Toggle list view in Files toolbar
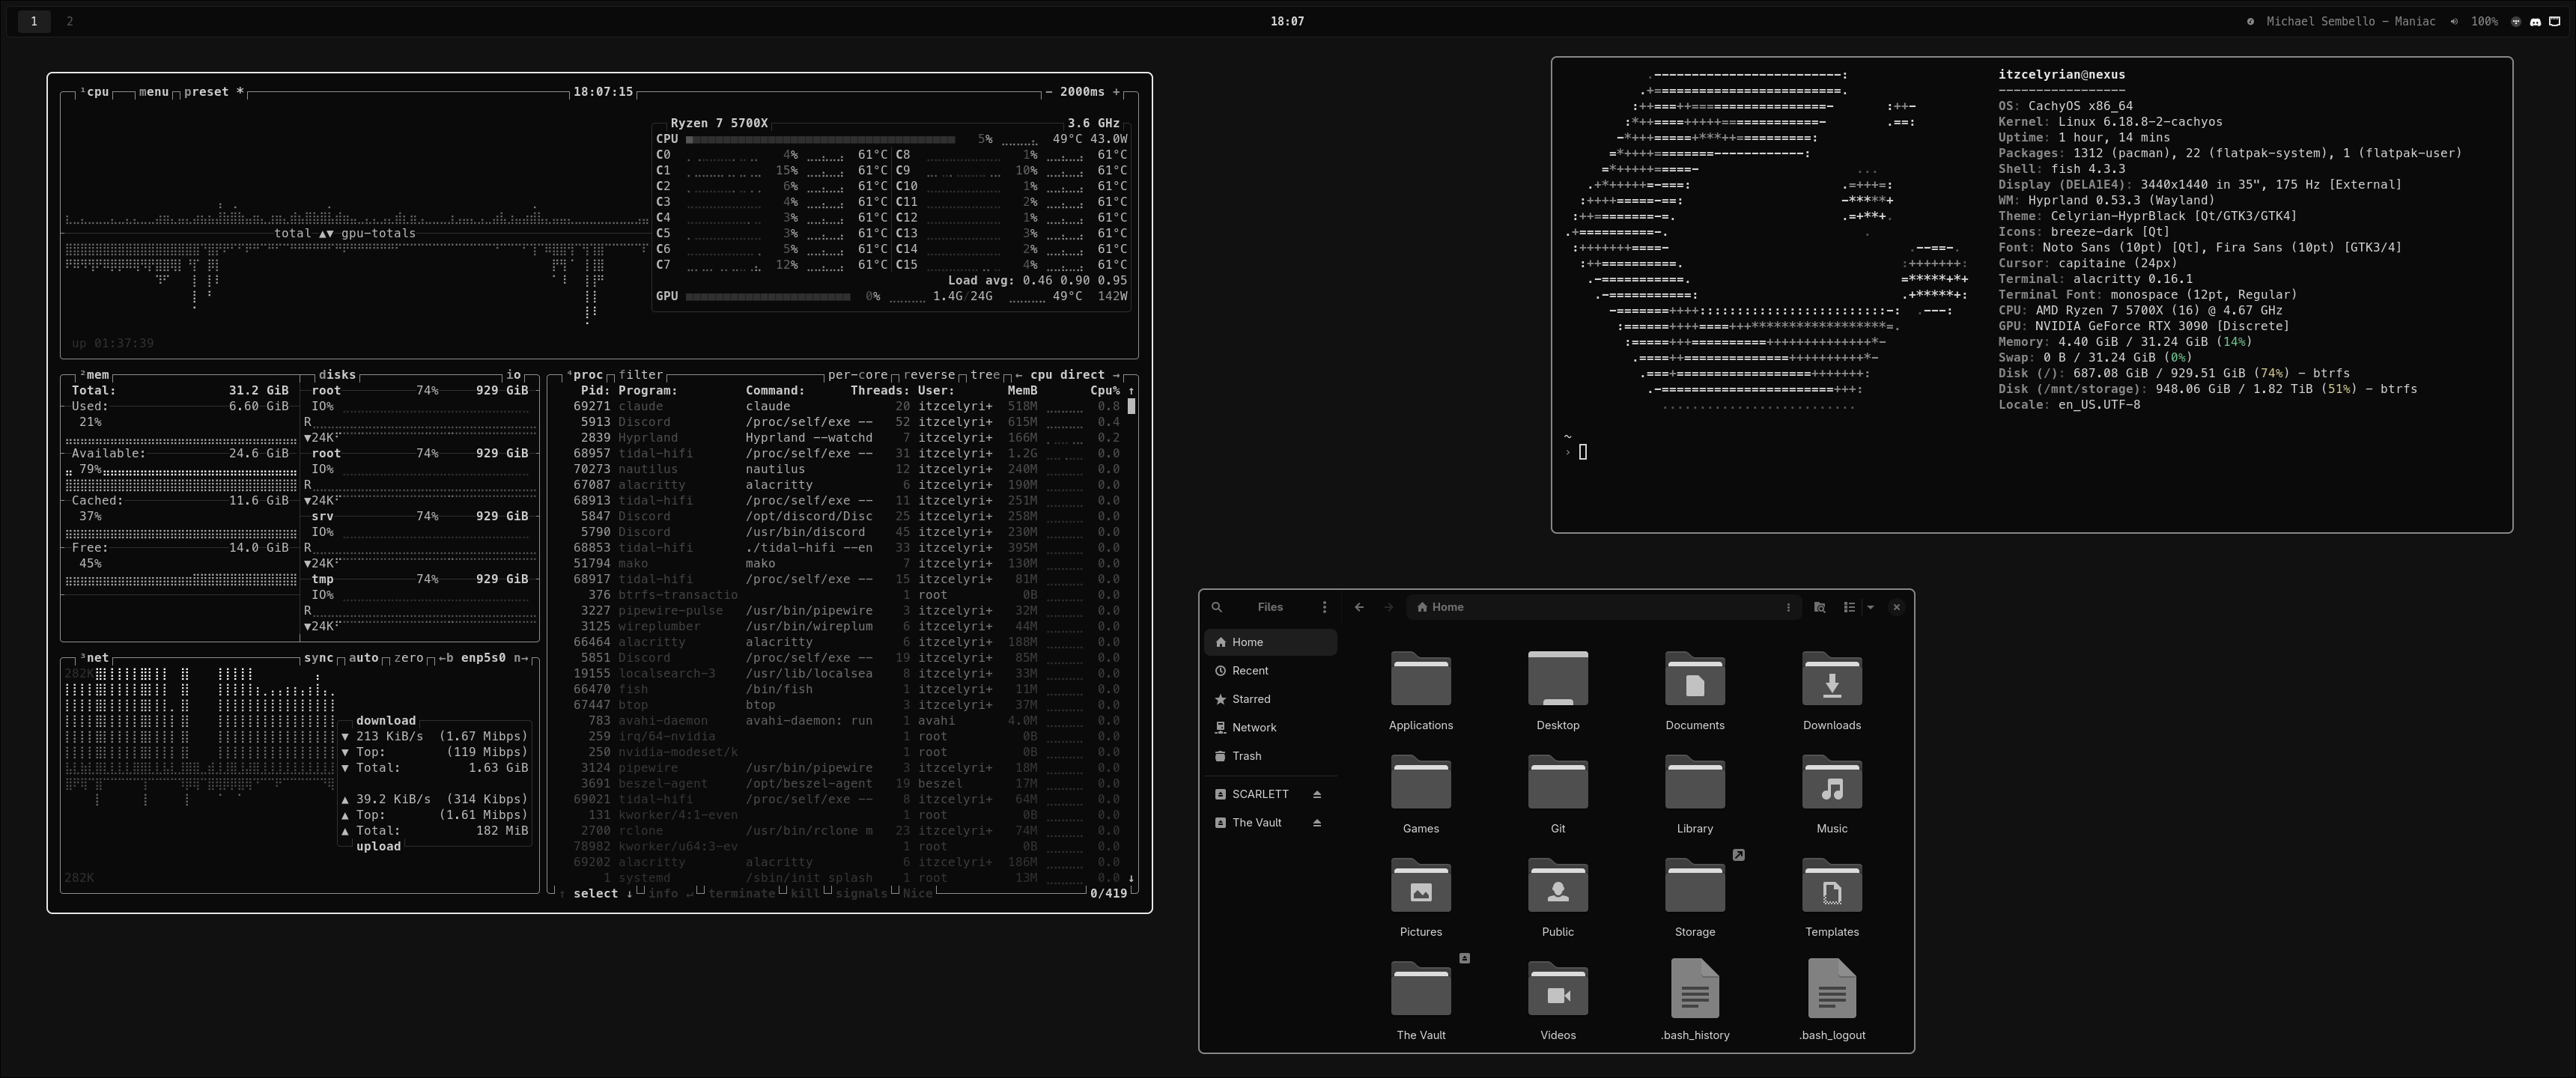The width and height of the screenshot is (2576, 1078). 1849,607
